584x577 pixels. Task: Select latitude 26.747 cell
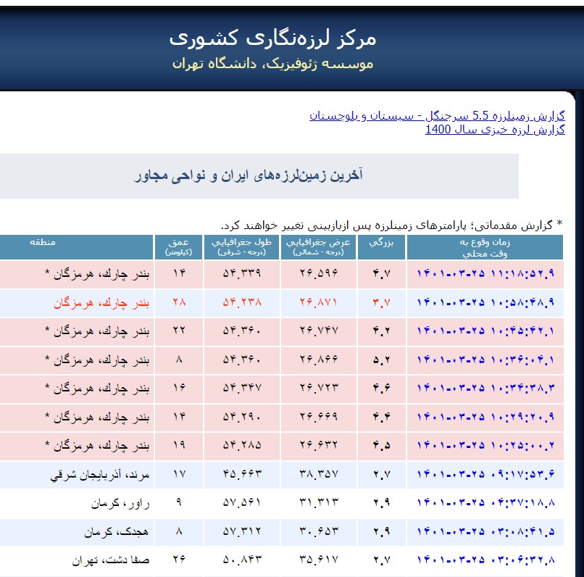tap(319, 331)
